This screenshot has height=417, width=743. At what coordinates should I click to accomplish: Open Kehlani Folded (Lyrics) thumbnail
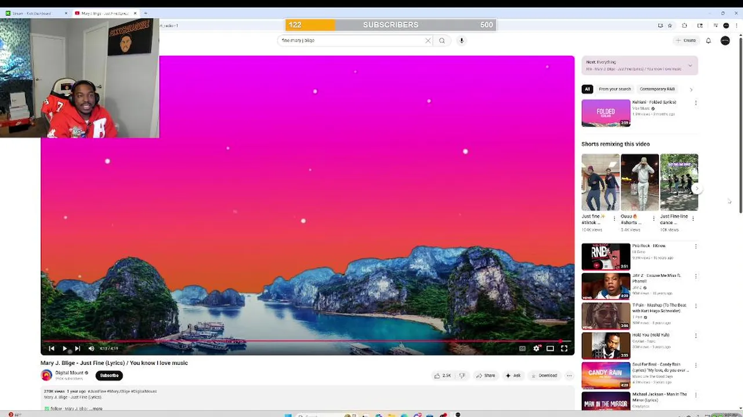[x=606, y=113]
